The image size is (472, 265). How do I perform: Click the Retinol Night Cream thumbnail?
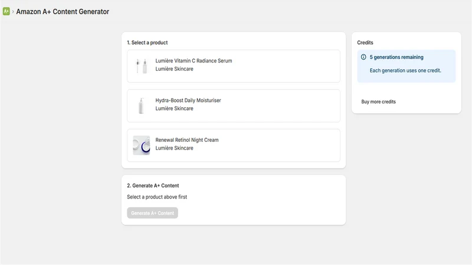142,145
